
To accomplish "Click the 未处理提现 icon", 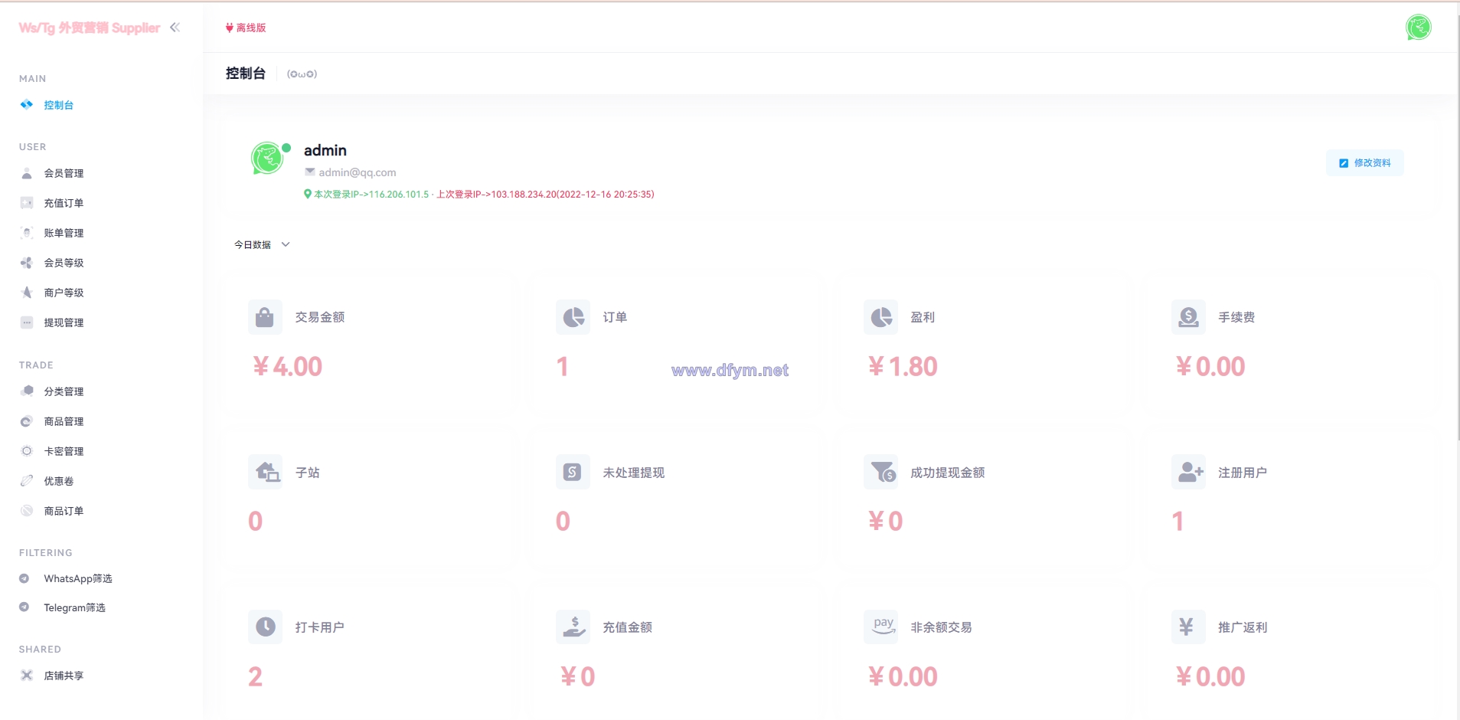I will (x=573, y=472).
